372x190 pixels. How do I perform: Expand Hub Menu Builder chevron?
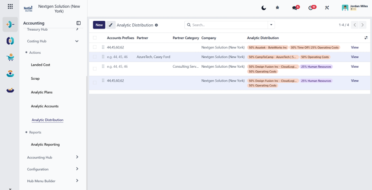point(77,181)
